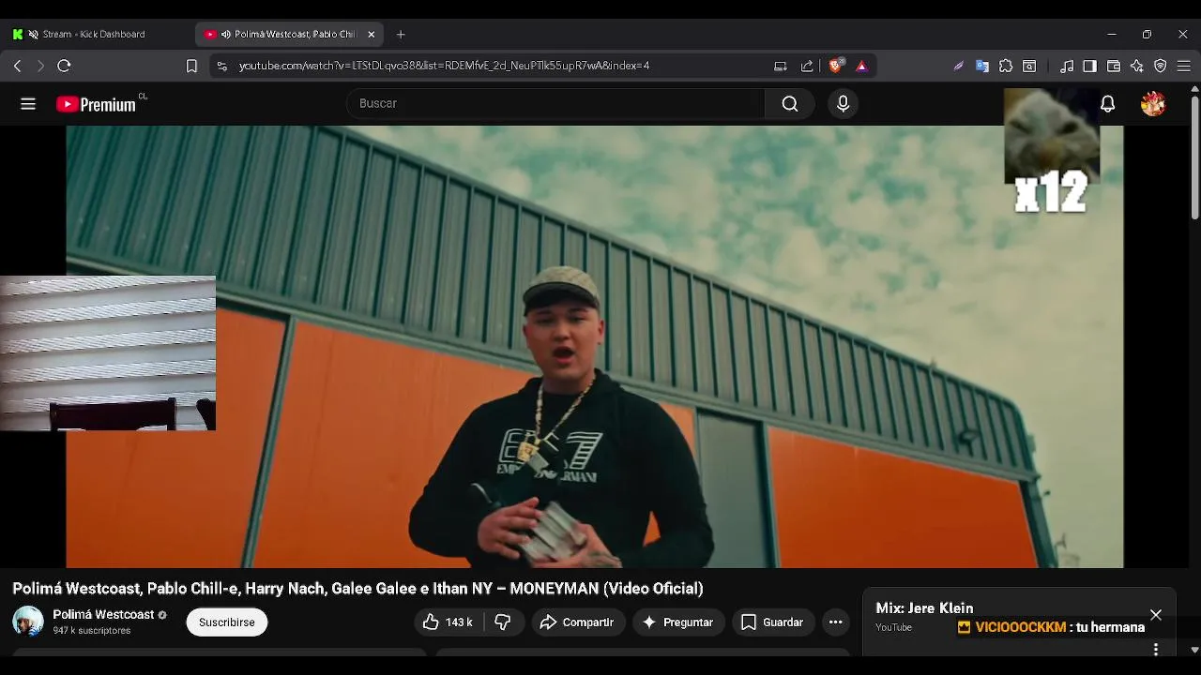Click the Mix: Jere Klein playlist title
Image resolution: width=1201 pixels, height=675 pixels.
[x=924, y=608]
